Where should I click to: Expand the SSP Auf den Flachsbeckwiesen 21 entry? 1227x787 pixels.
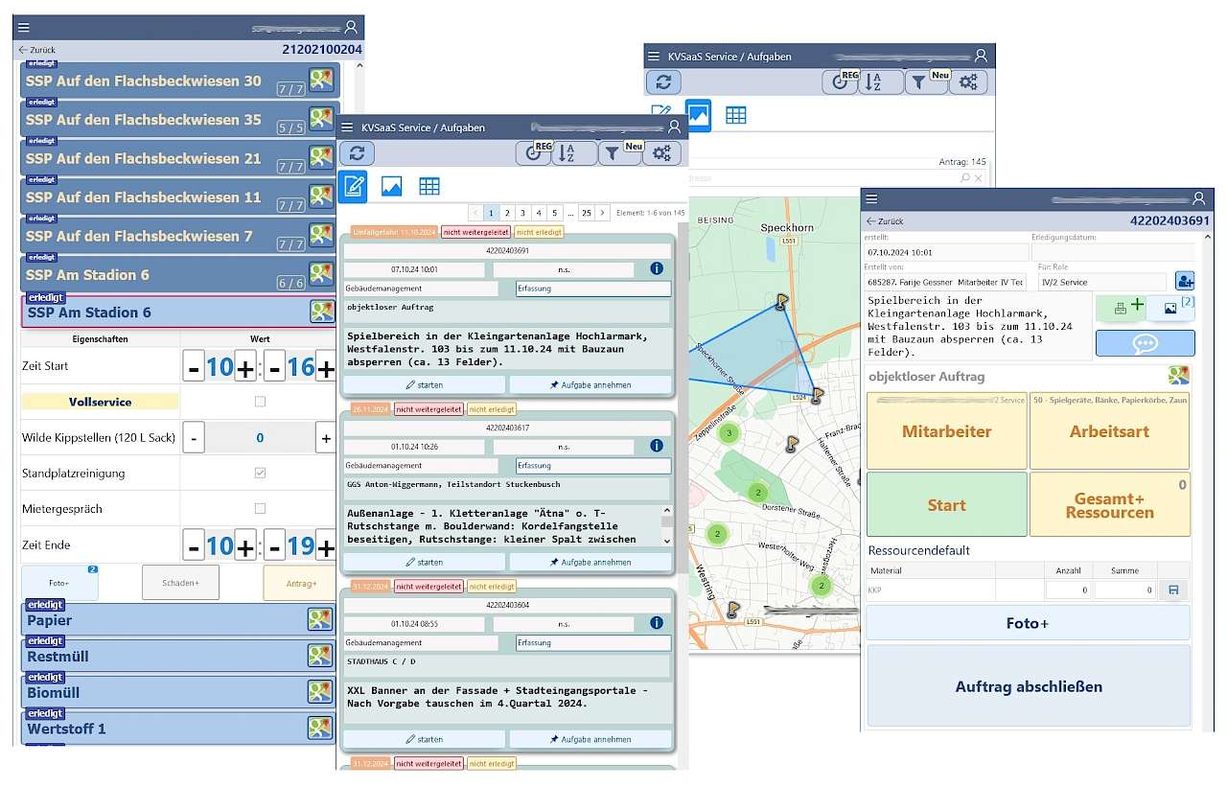[163, 159]
